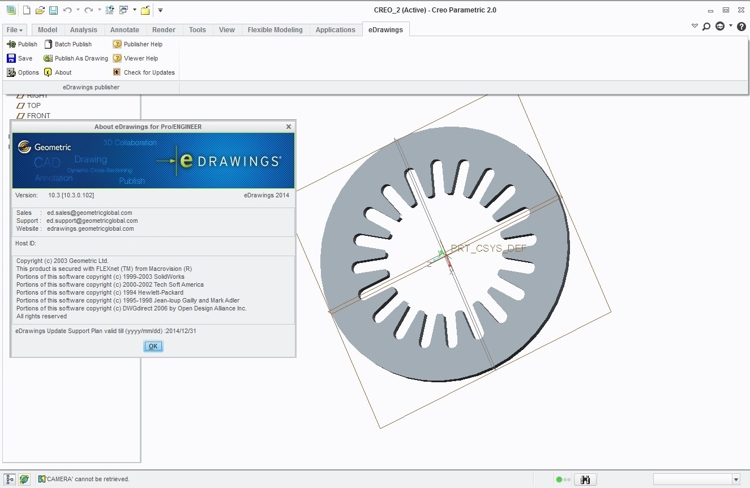Screen dimensions: 750x488
Task: Open the Flexible Modeling tab
Action: [275, 30]
